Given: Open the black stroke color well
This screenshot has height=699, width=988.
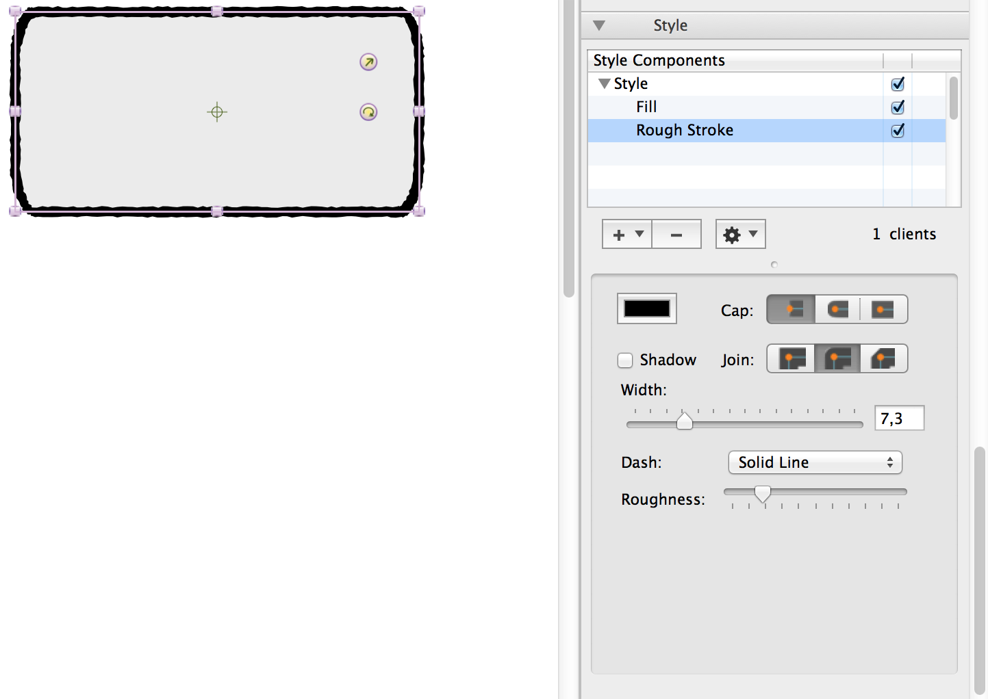Looking at the screenshot, I should (x=647, y=308).
